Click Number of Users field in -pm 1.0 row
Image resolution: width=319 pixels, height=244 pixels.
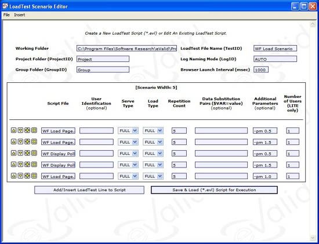tap(293, 176)
